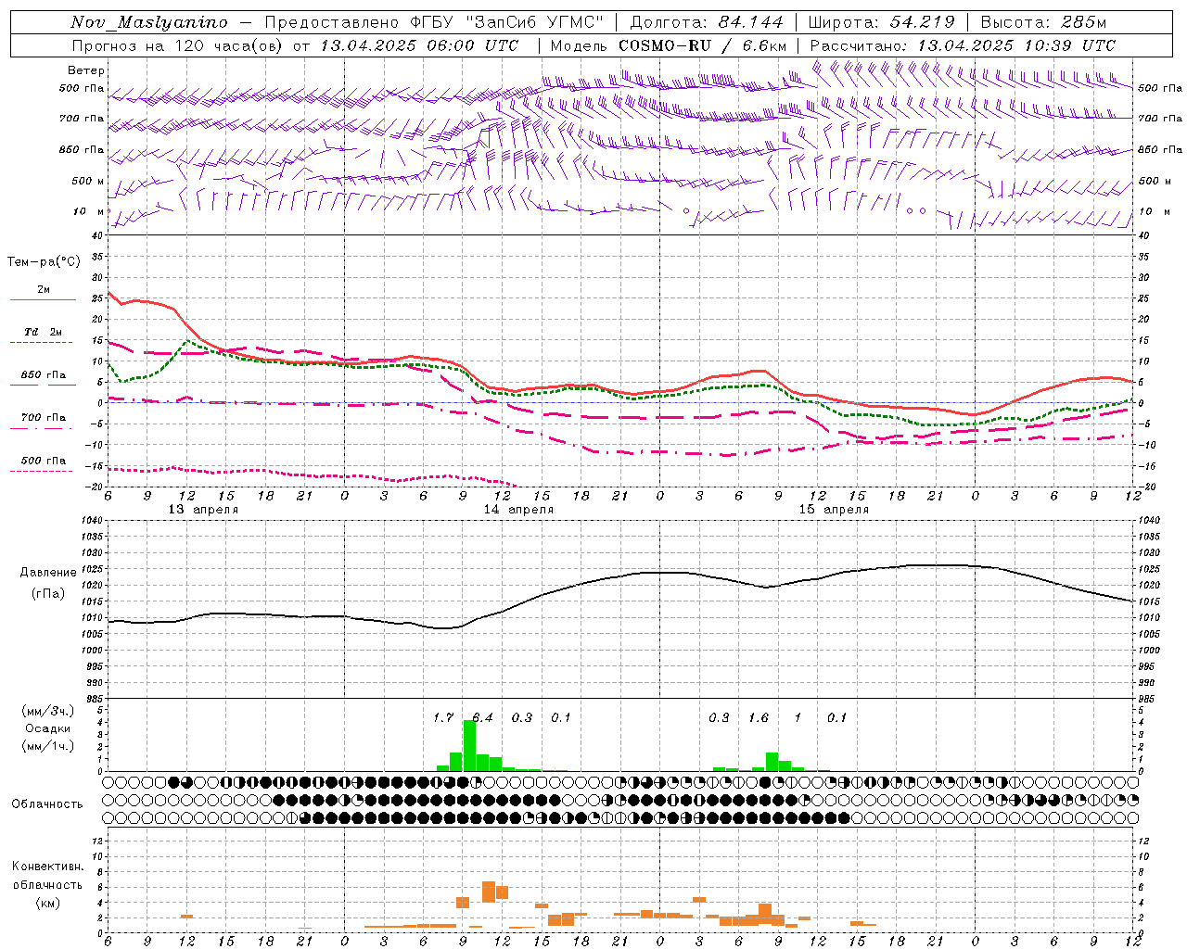The width and height of the screenshot is (1187, 949).
Task: Click the 'Долгота: 84.144' longitude value
Action: (707, 22)
